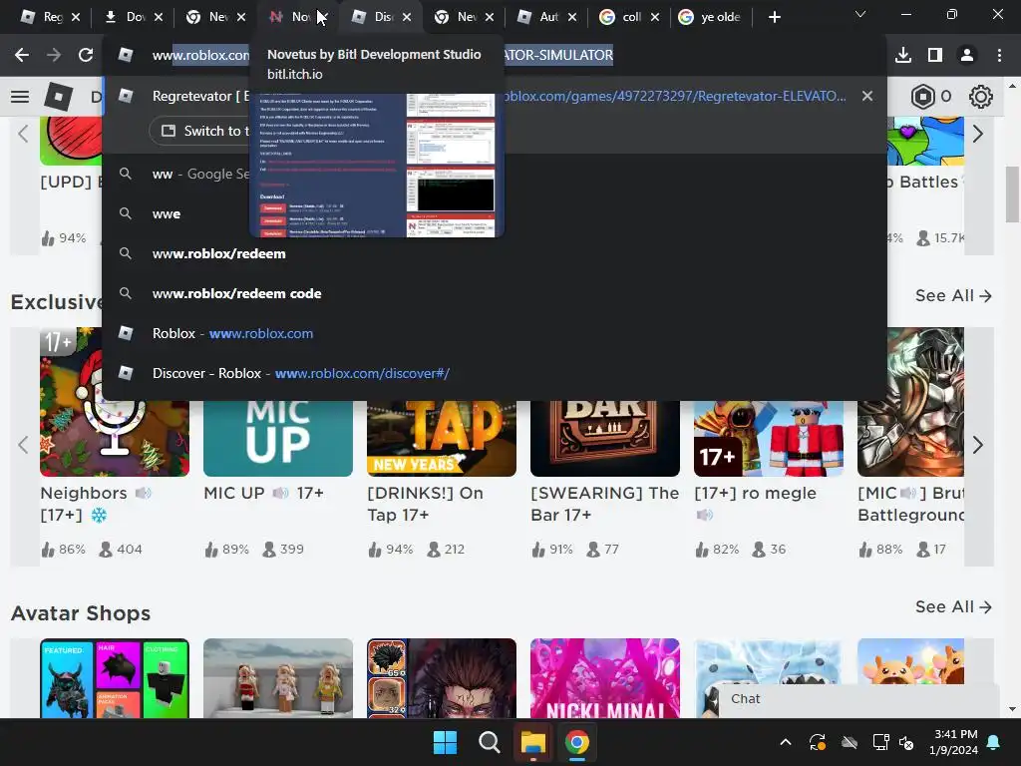Viewport: 1021px width, 766px height.
Task: Open the 'ro megle' game thumbnail
Action: 769,439
